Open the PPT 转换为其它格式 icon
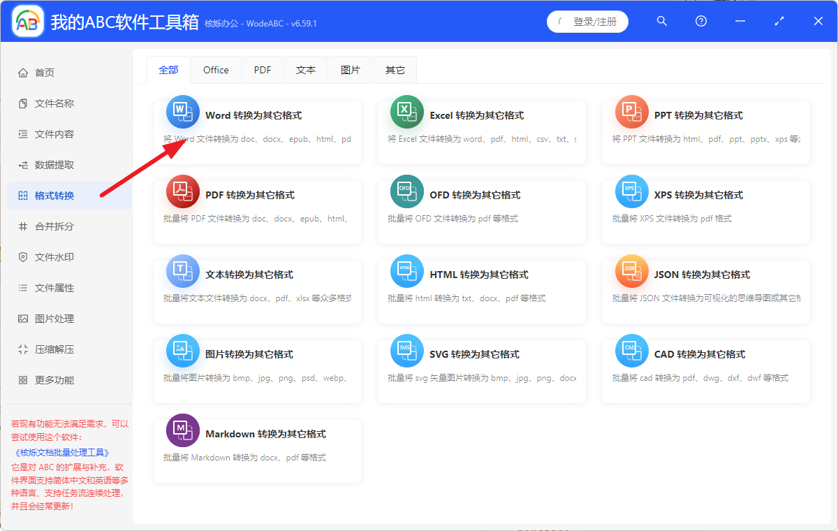Image resolution: width=838 pixels, height=531 pixels. click(631, 112)
